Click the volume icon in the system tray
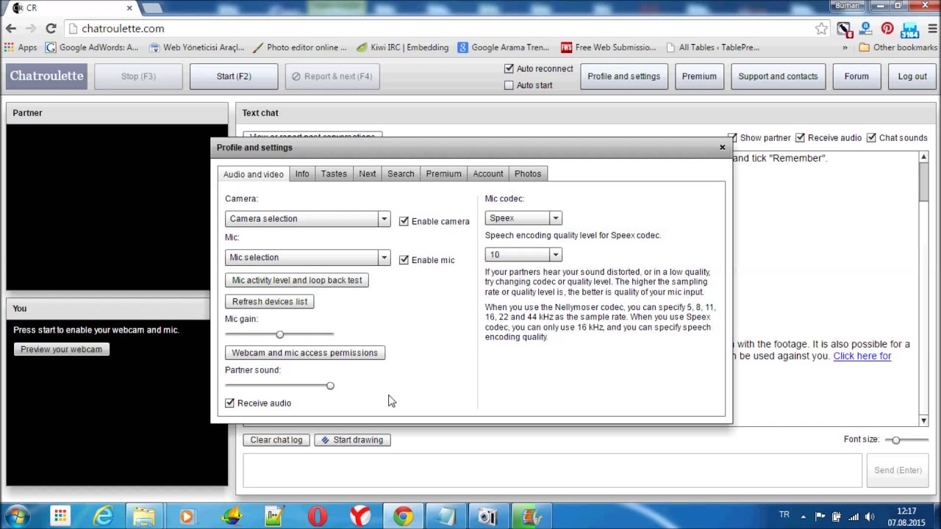The image size is (941, 529). (870, 517)
